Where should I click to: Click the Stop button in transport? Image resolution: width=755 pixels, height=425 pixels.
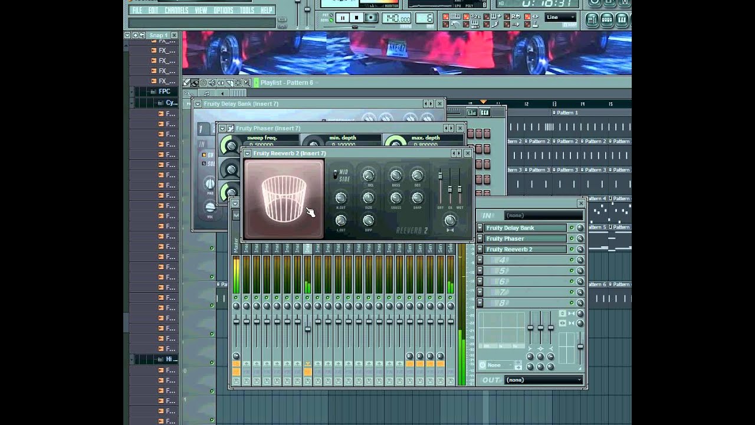click(x=356, y=18)
